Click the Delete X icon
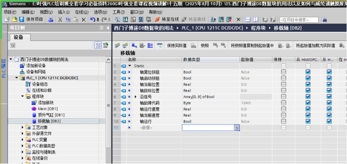Screen dimensions: 347x164 (x=84, y=20)
